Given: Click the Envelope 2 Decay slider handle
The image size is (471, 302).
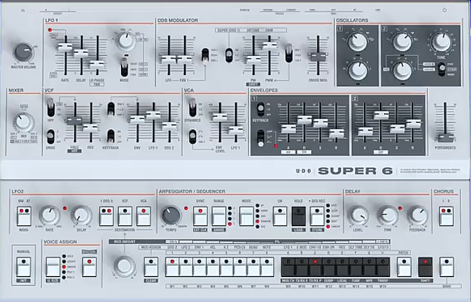Looking at the screenshot, I should (381, 115).
